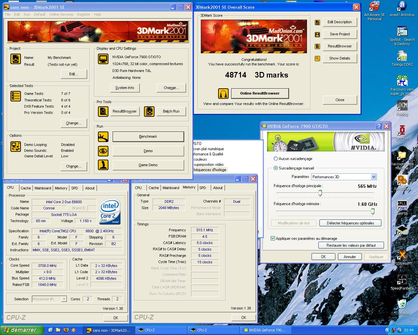Screen dimensions: 418x335
Task: Click Détecter fréquences optimales button
Action: click(x=350, y=223)
